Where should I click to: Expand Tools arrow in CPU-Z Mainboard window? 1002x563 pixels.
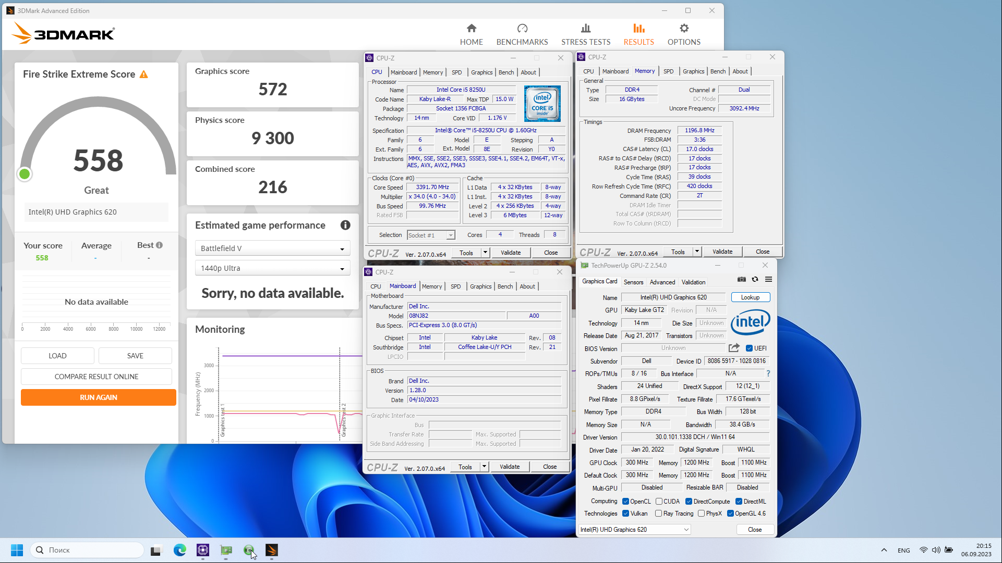point(484,467)
